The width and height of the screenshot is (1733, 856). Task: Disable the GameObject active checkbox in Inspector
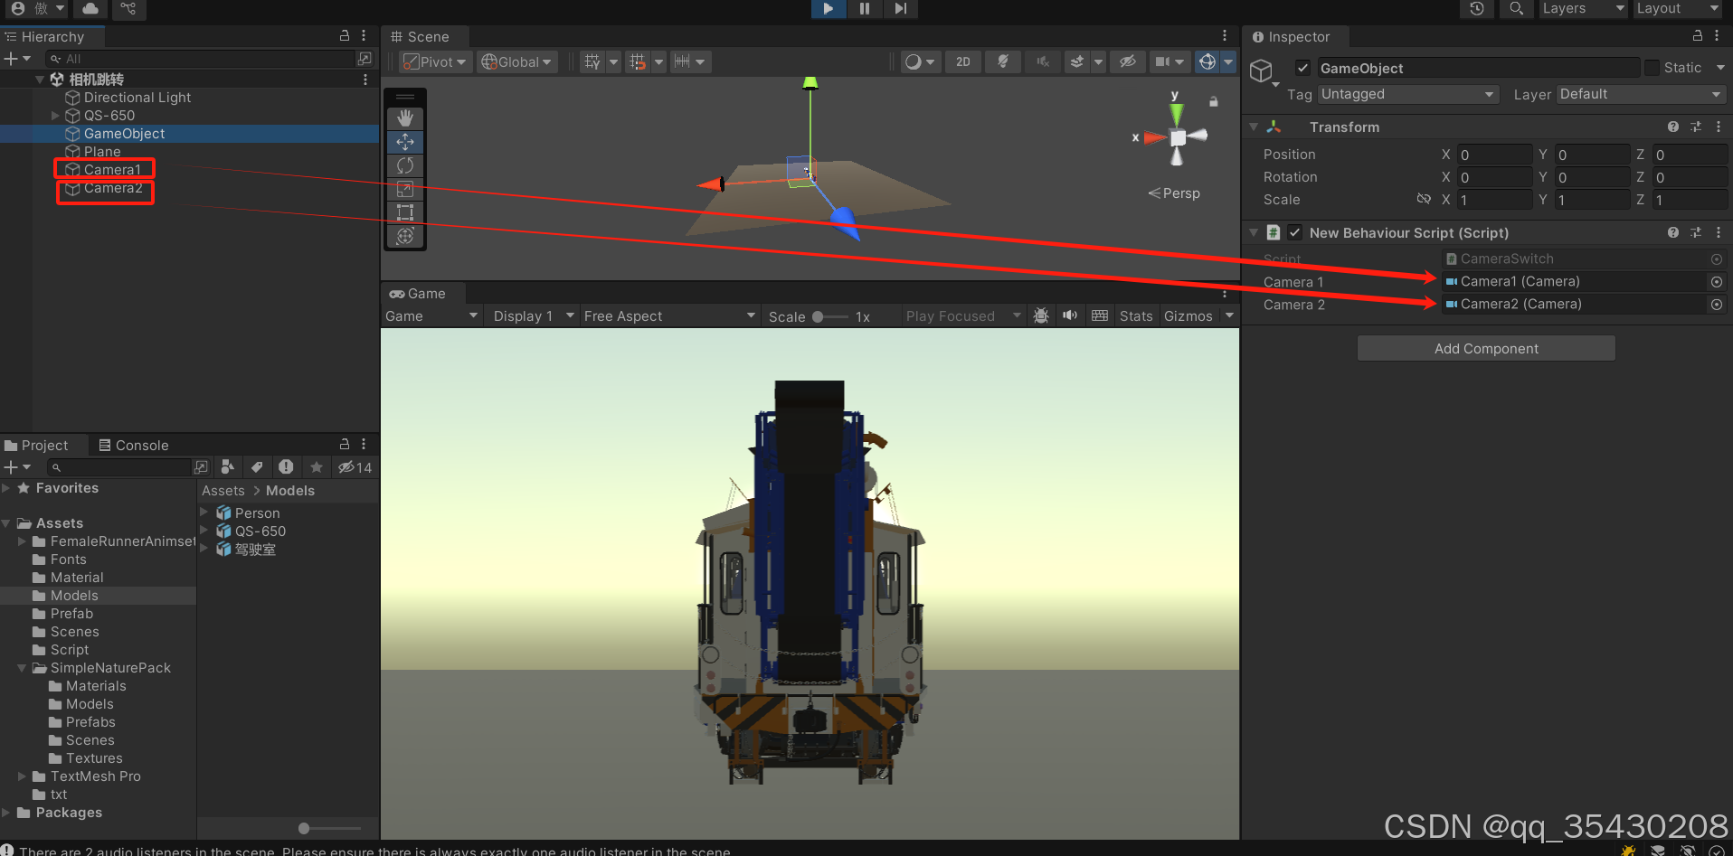click(1302, 67)
